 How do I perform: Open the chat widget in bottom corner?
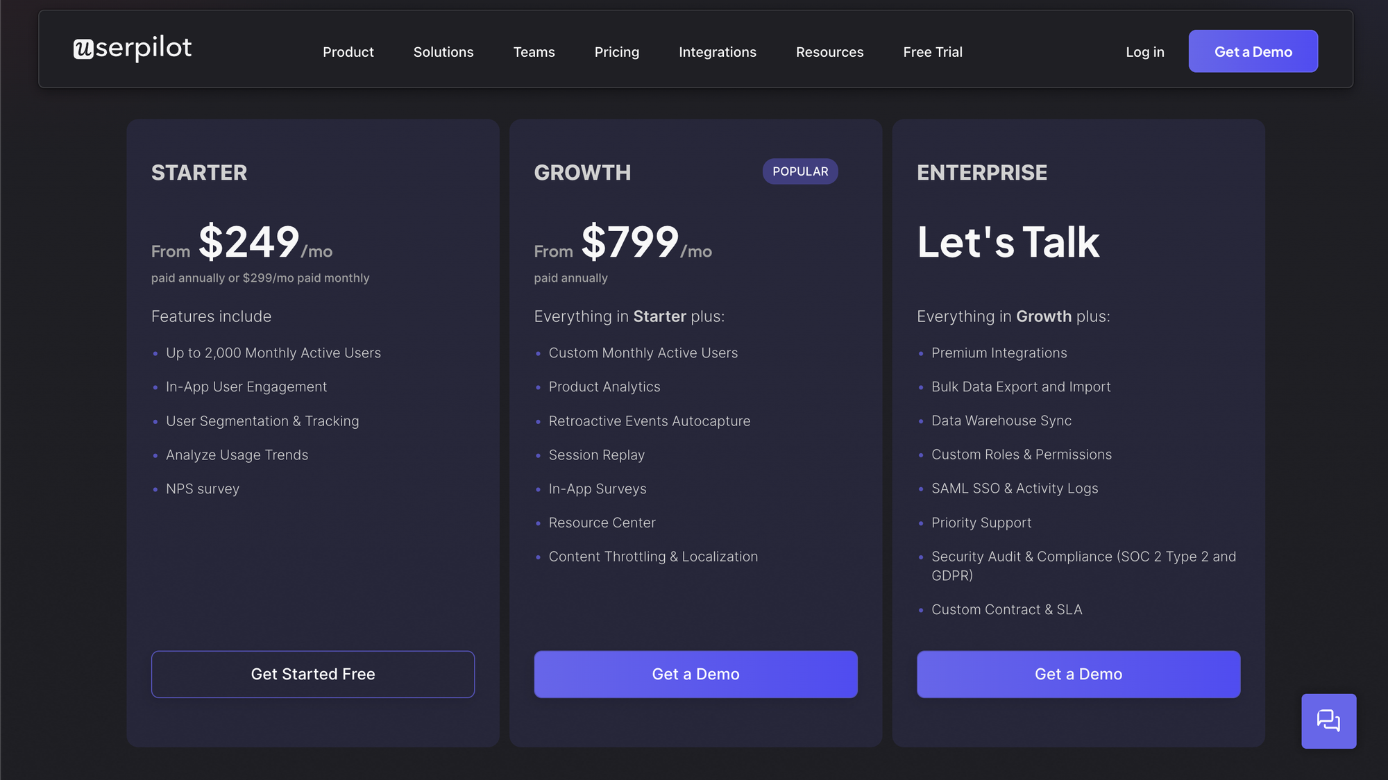tap(1328, 721)
